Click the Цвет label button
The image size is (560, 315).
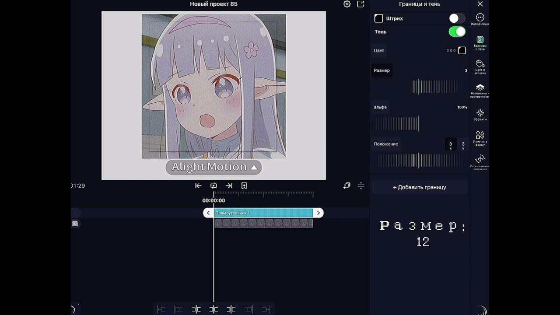(x=379, y=50)
